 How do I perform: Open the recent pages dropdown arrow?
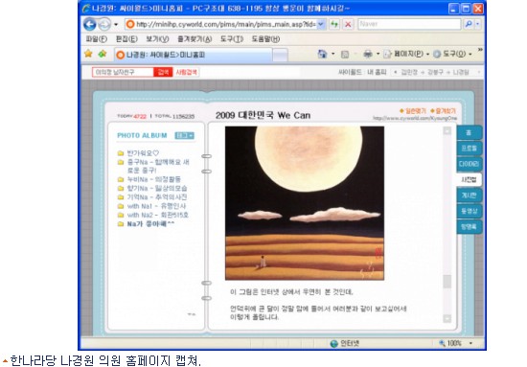[116, 24]
